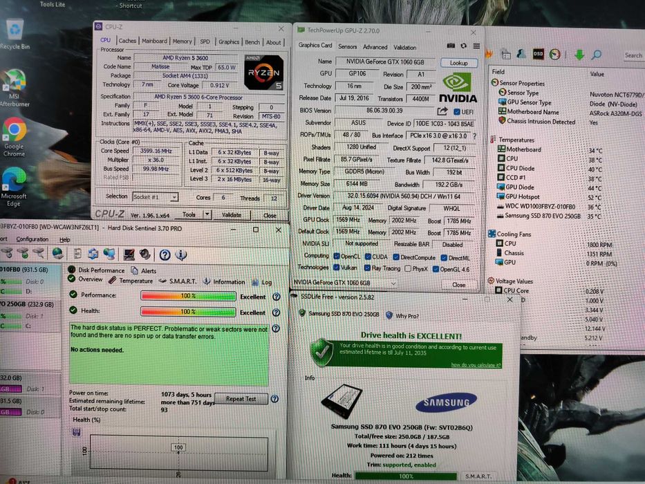Open the GPU-Z hamburger menu
The image size is (645, 484).
click(x=476, y=46)
